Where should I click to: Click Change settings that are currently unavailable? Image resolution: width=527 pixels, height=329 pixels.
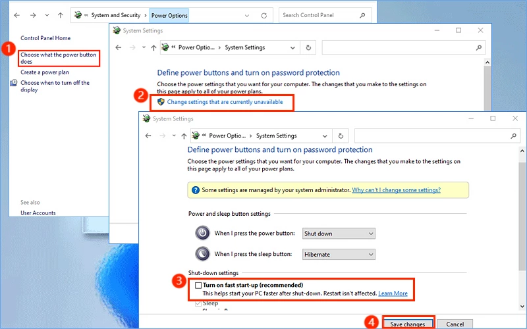(225, 102)
